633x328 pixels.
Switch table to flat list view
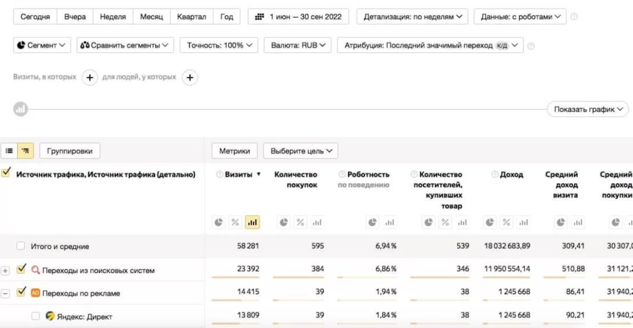click(x=9, y=151)
